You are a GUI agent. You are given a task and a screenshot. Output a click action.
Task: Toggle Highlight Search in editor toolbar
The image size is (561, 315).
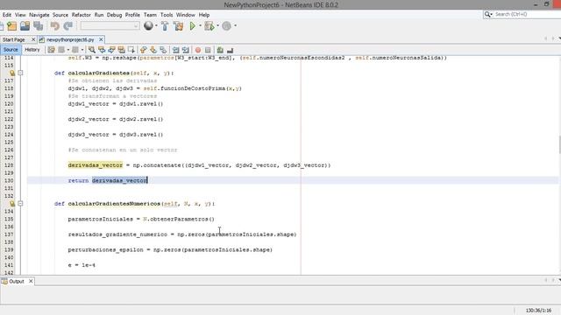tap(122, 50)
